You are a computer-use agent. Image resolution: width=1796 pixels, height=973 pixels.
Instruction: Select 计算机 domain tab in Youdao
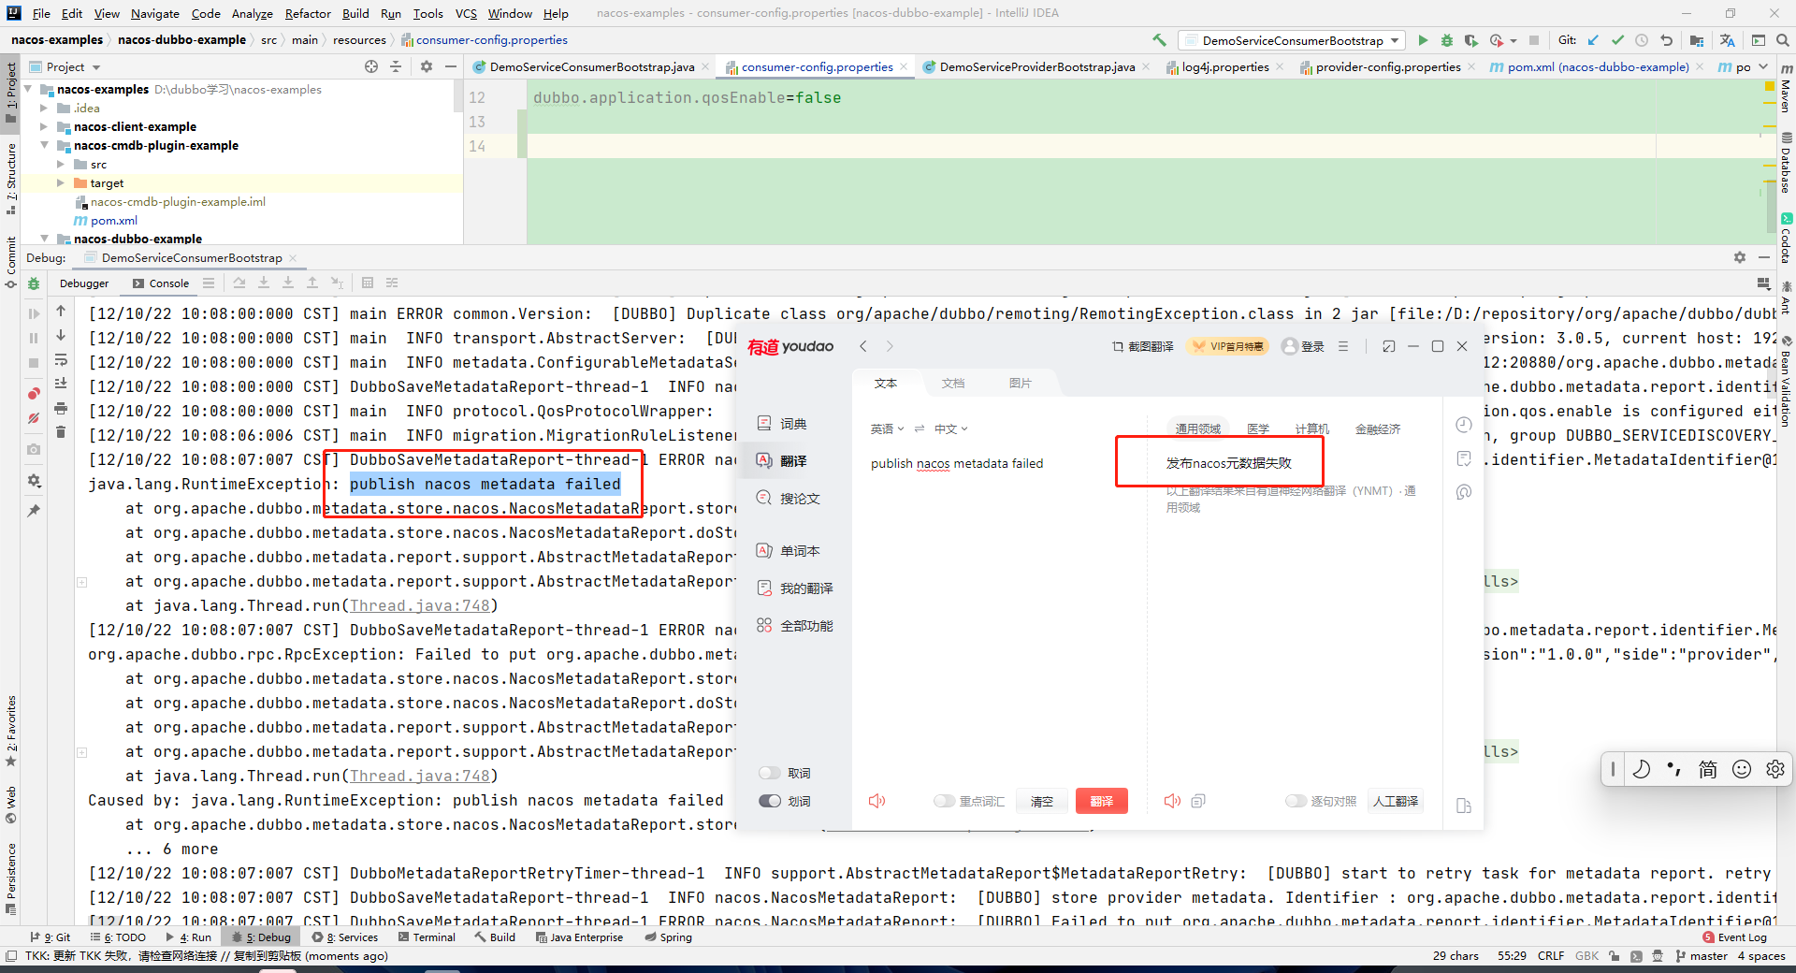tap(1311, 428)
